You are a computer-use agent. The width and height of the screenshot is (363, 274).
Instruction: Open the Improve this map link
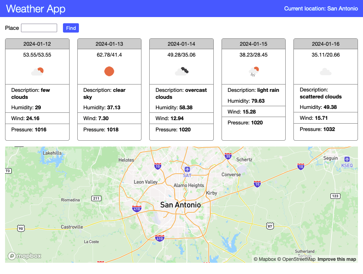tap(337, 259)
